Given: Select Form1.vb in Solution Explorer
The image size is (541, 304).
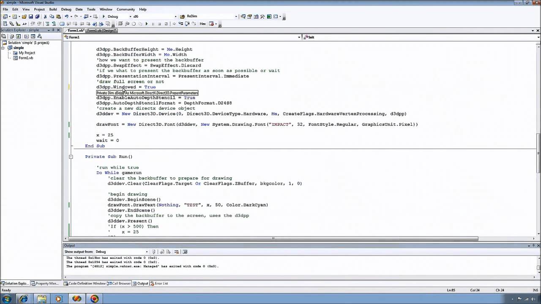Looking at the screenshot, I should tap(26, 58).
